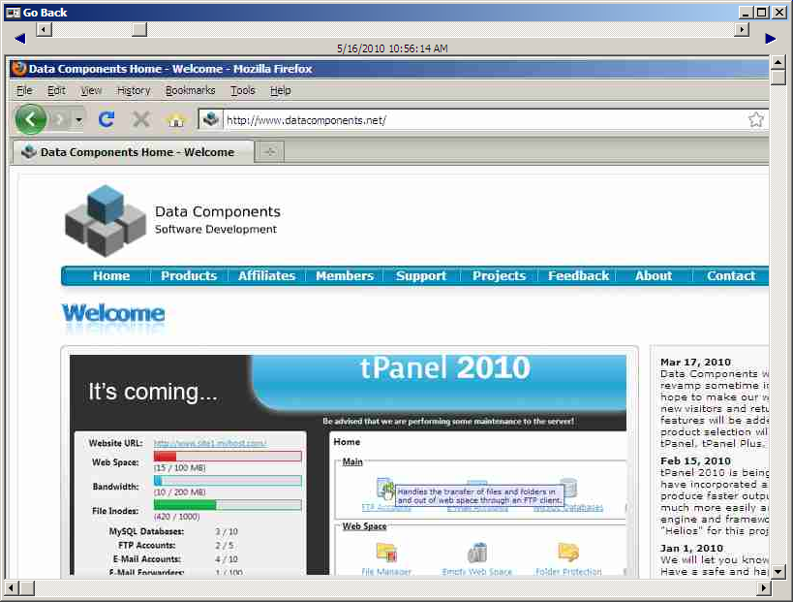Viewport: 793px width, 602px height.
Task: Open the Bookmarks menu
Action: (190, 90)
